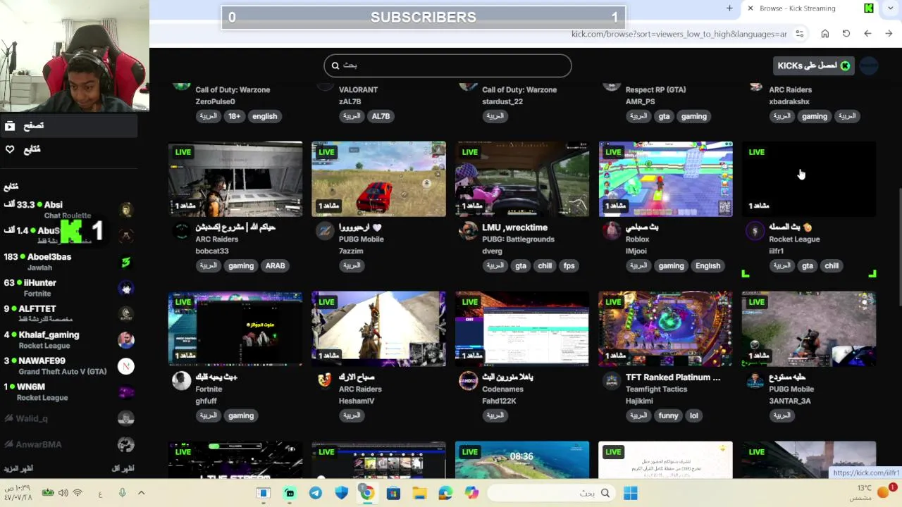
Task: Open the Browse item in Kick sidebar
Action: tap(68, 126)
